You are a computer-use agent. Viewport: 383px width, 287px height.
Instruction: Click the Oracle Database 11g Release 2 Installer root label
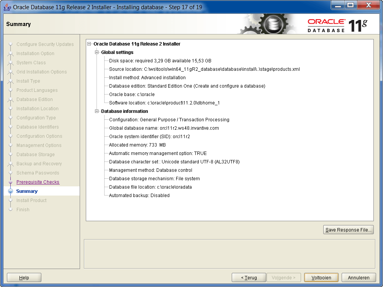point(137,44)
